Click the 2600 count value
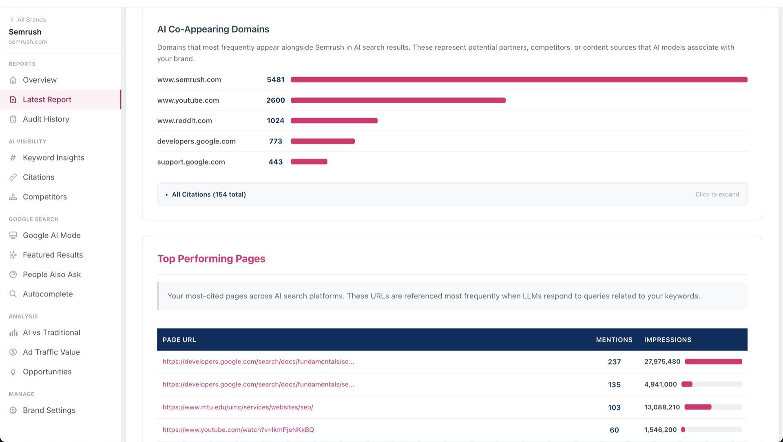783x442 pixels. 276,100
